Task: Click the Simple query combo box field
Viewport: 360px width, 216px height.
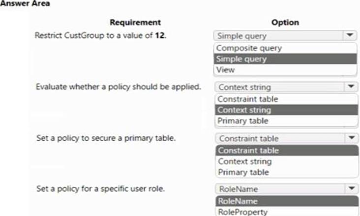Action: coord(278,36)
